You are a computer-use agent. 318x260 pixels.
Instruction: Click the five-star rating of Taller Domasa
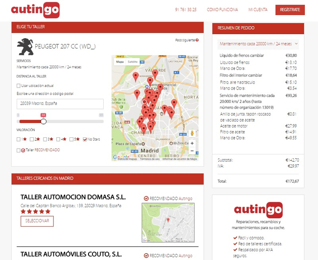coord(36,212)
